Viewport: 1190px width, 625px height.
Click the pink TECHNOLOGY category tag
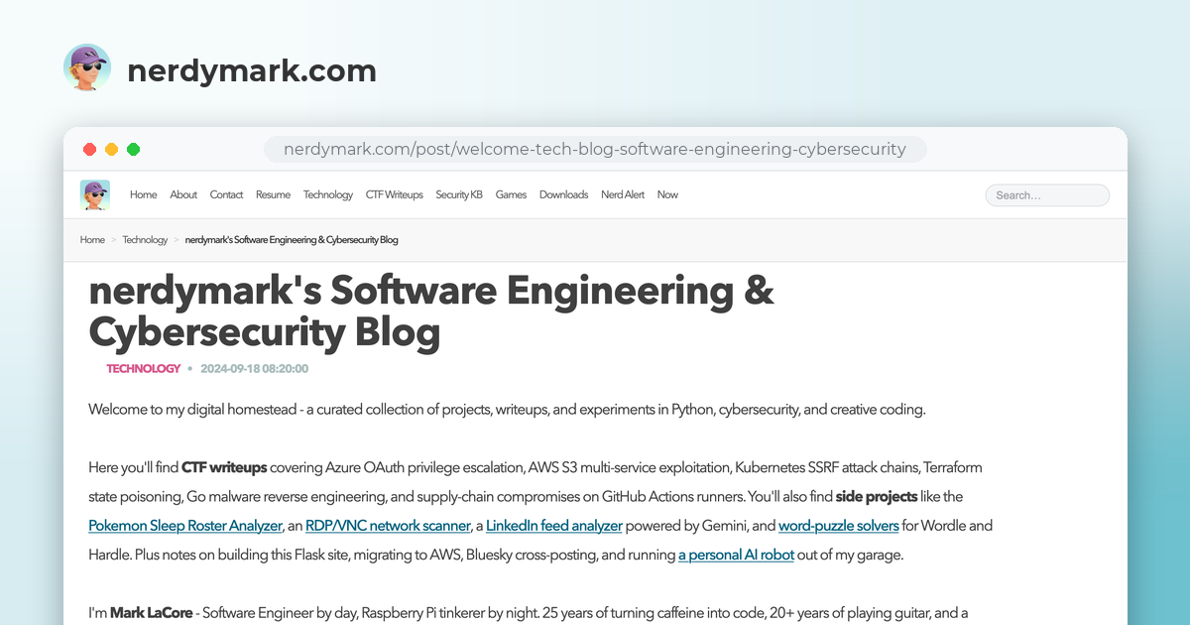click(144, 368)
